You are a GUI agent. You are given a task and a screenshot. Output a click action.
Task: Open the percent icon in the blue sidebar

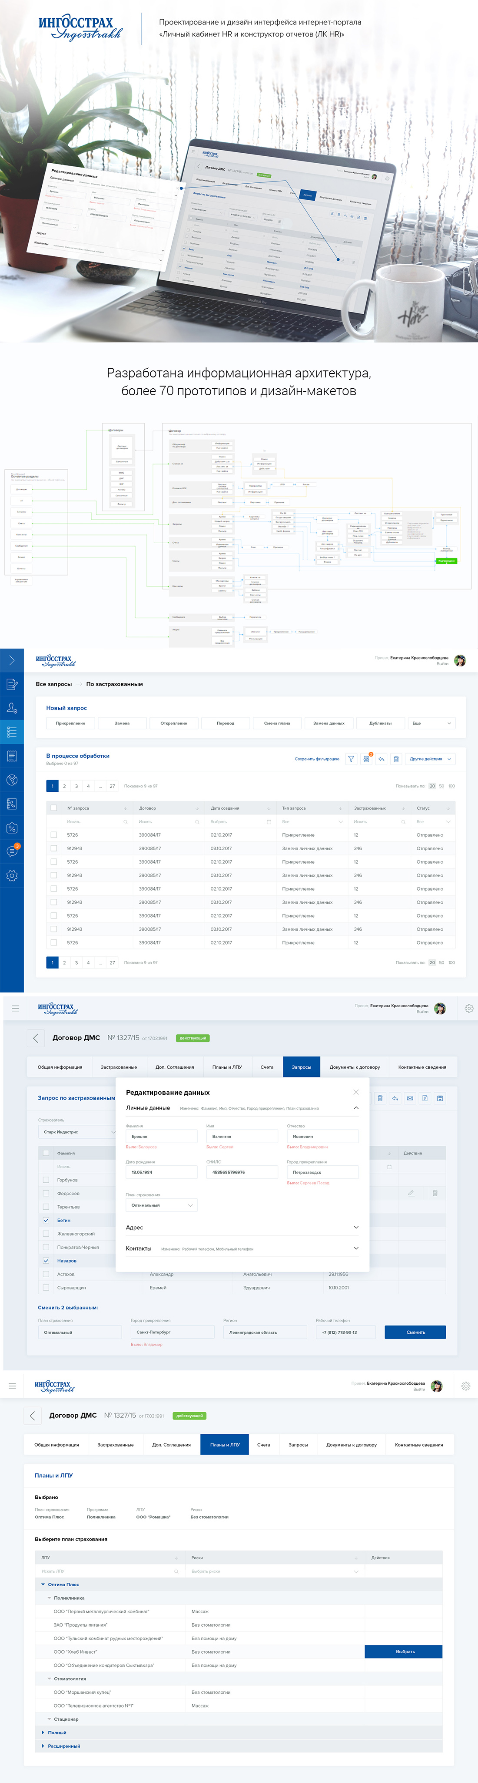(x=12, y=828)
